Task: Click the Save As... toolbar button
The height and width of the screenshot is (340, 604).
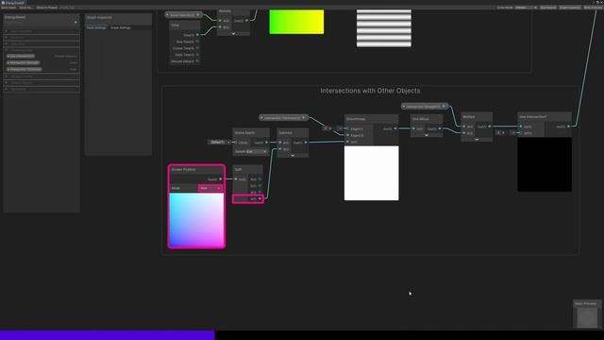Action: [x=25, y=8]
